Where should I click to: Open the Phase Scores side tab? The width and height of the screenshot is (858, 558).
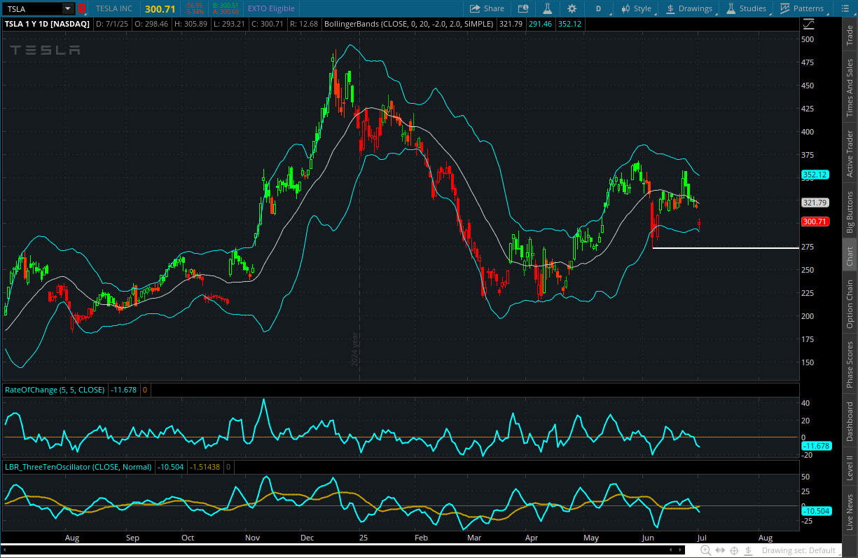coord(850,365)
